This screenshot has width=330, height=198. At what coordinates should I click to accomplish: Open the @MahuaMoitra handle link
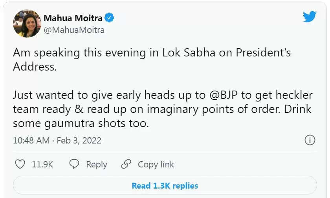pos(74,30)
